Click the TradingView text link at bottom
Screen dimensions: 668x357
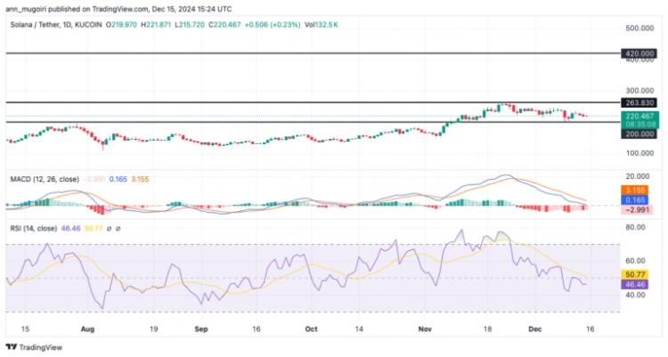pos(45,347)
